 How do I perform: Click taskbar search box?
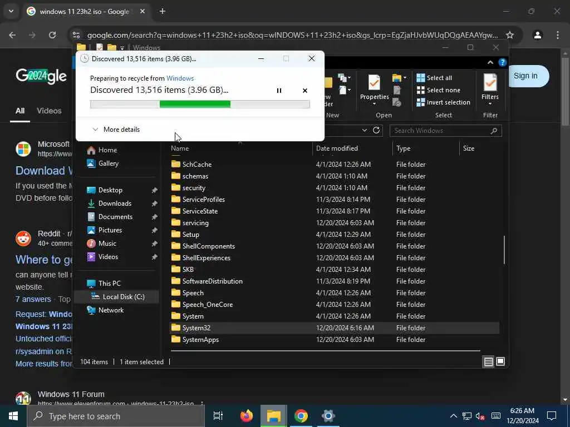click(x=116, y=416)
